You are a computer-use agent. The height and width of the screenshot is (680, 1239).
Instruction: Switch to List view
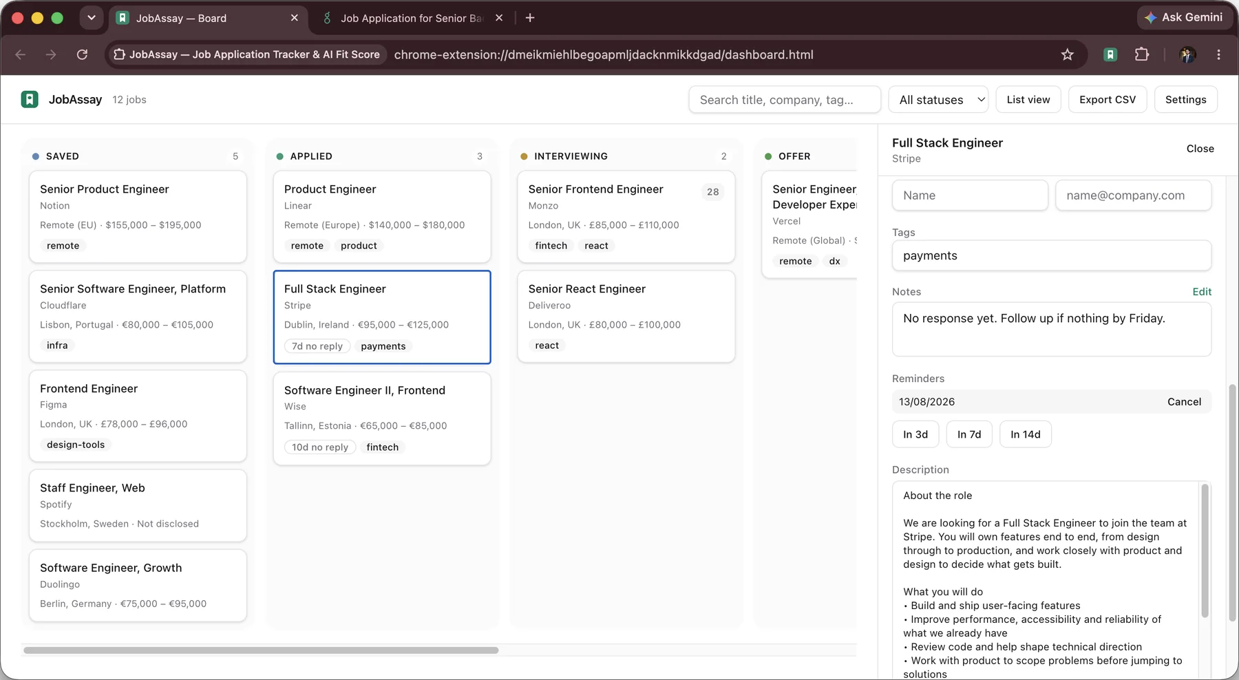click(1028, 100)
